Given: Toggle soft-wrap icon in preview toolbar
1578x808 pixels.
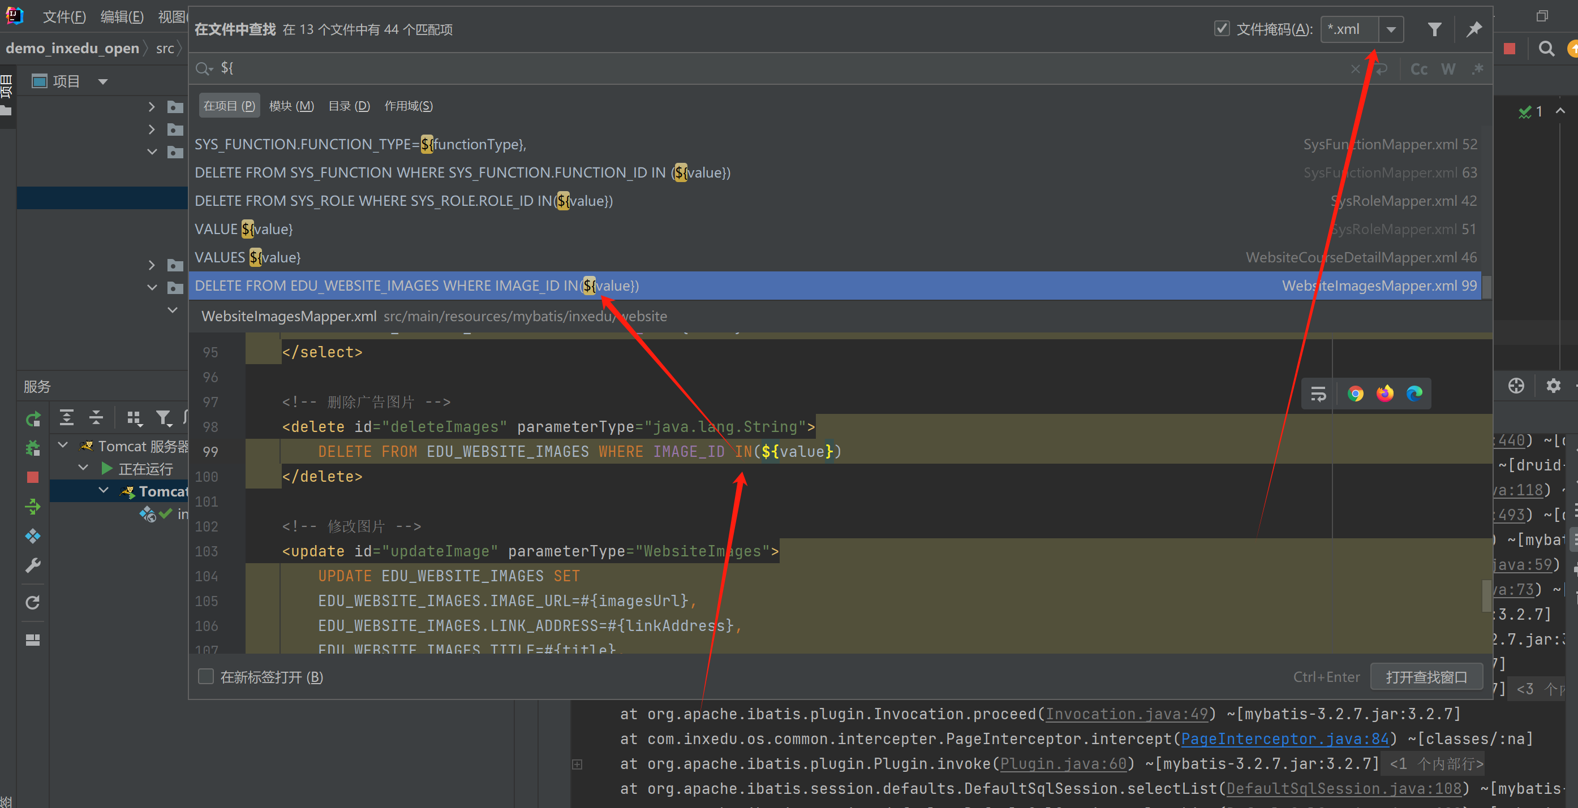Looking at the screenshot, I should point(1318,394).
